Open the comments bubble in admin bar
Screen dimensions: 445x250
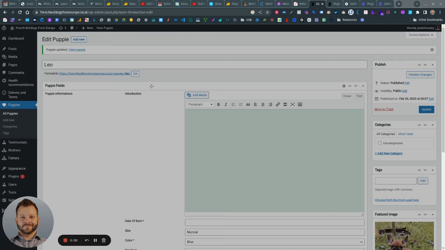tap(74, 28)
